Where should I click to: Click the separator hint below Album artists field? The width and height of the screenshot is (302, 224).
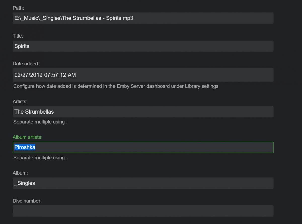[41, 158]
